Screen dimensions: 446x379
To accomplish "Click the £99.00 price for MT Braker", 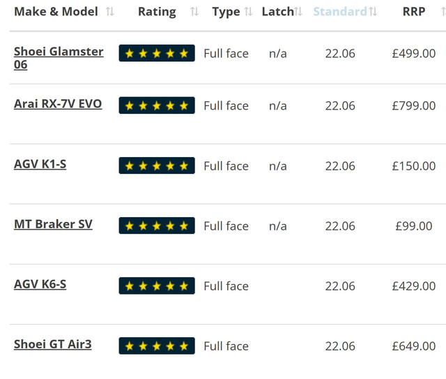I will click(x=414, y=226).
